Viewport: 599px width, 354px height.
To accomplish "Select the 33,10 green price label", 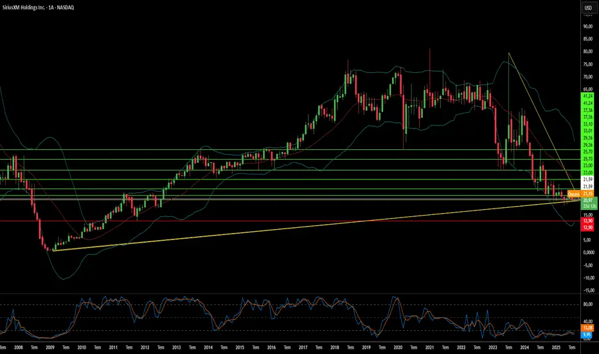I will 587,124.
